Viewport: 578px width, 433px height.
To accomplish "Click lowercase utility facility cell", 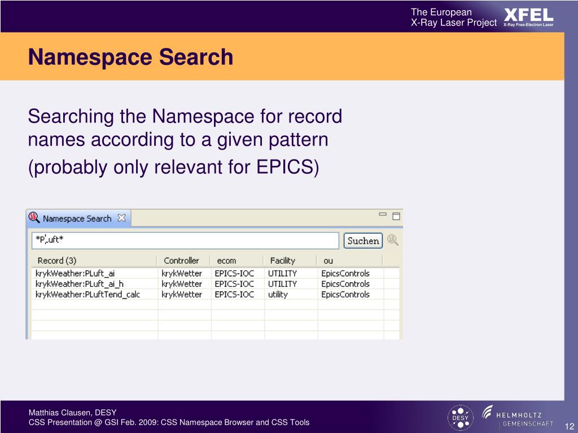I will pyautogui.click(x=278, y=294).
